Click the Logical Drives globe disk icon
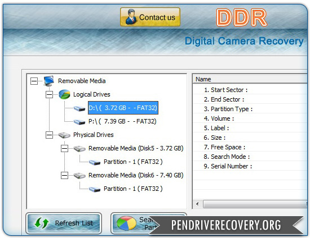The width and height of the screenshot is (310, 238). (x=64, y=94)
